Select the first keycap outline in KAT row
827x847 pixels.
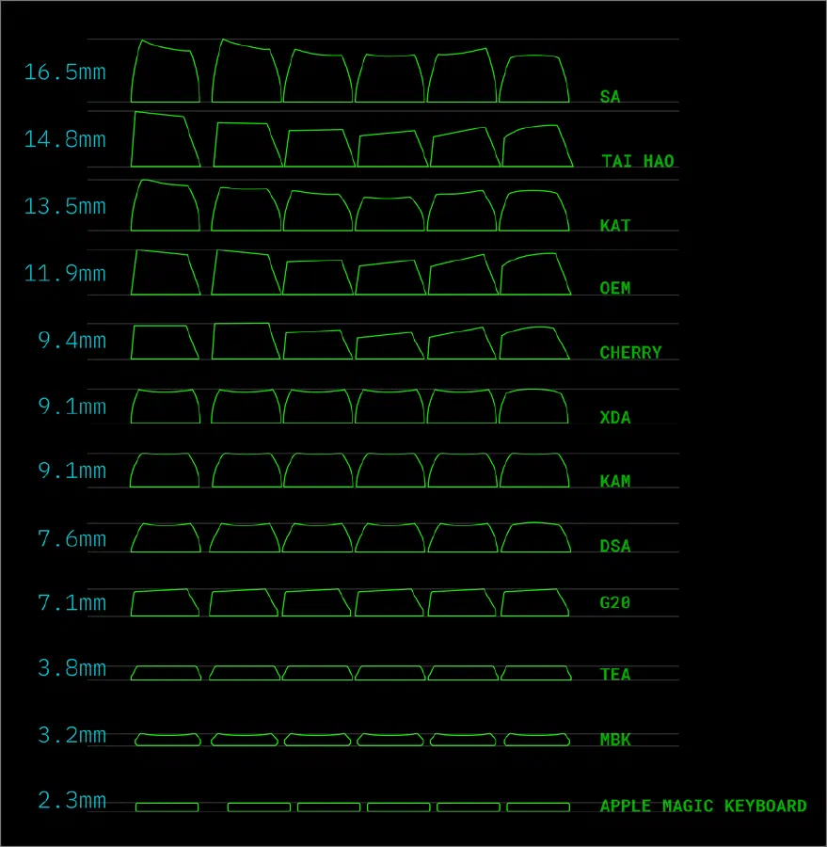(166, 205)
